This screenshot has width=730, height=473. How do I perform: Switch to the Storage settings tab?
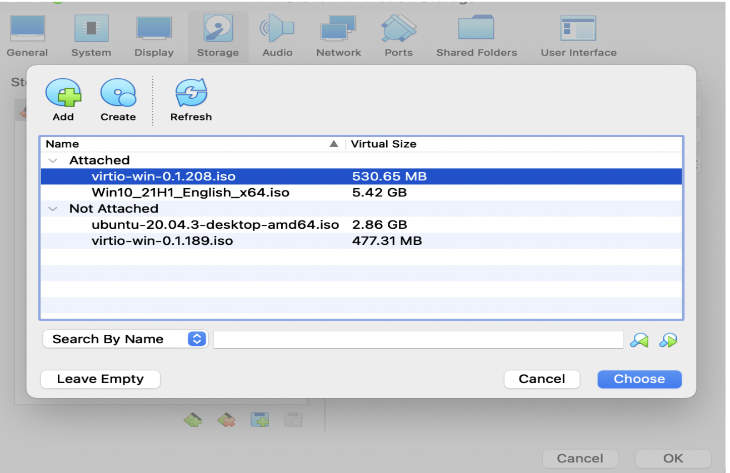coord(218,34)
